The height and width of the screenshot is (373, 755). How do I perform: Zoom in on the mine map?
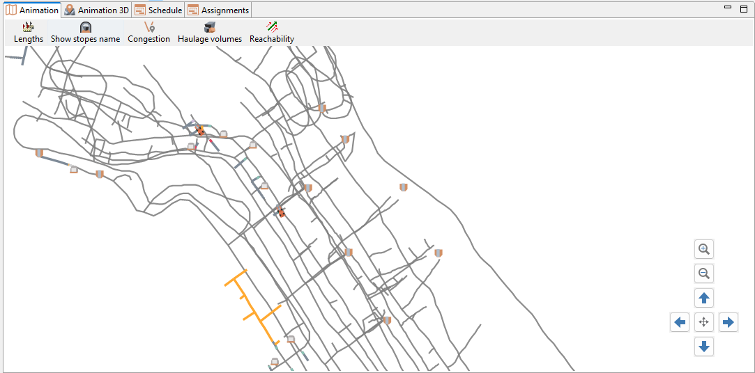point(704,249)
